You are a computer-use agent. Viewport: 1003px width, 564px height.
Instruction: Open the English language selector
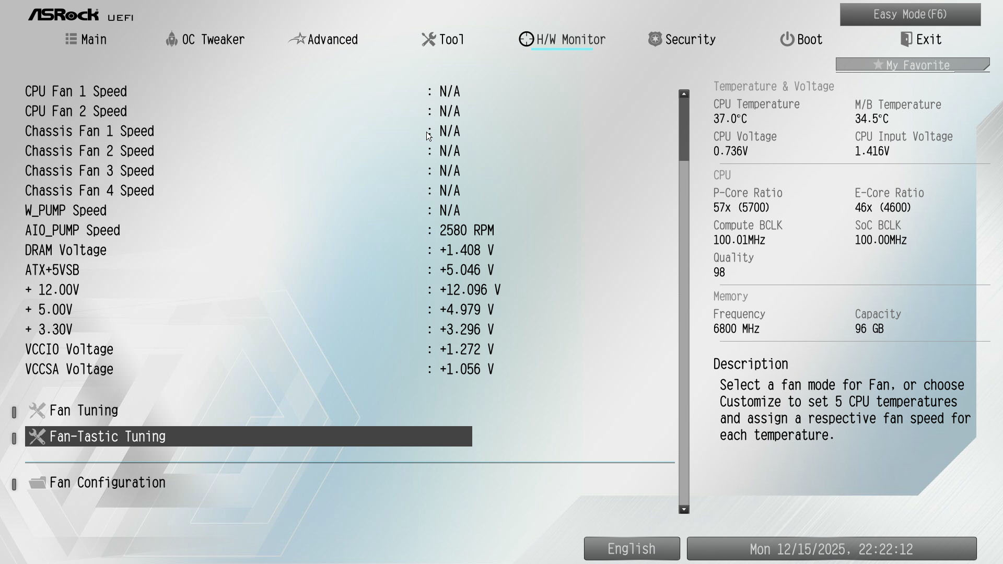pyautogui.click(x=632, y=549)
